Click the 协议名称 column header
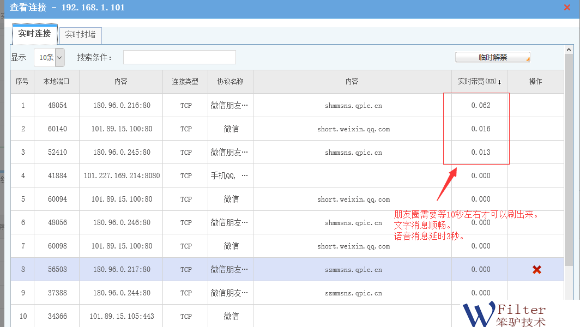580x327 pixels. (x=230, y=82)
